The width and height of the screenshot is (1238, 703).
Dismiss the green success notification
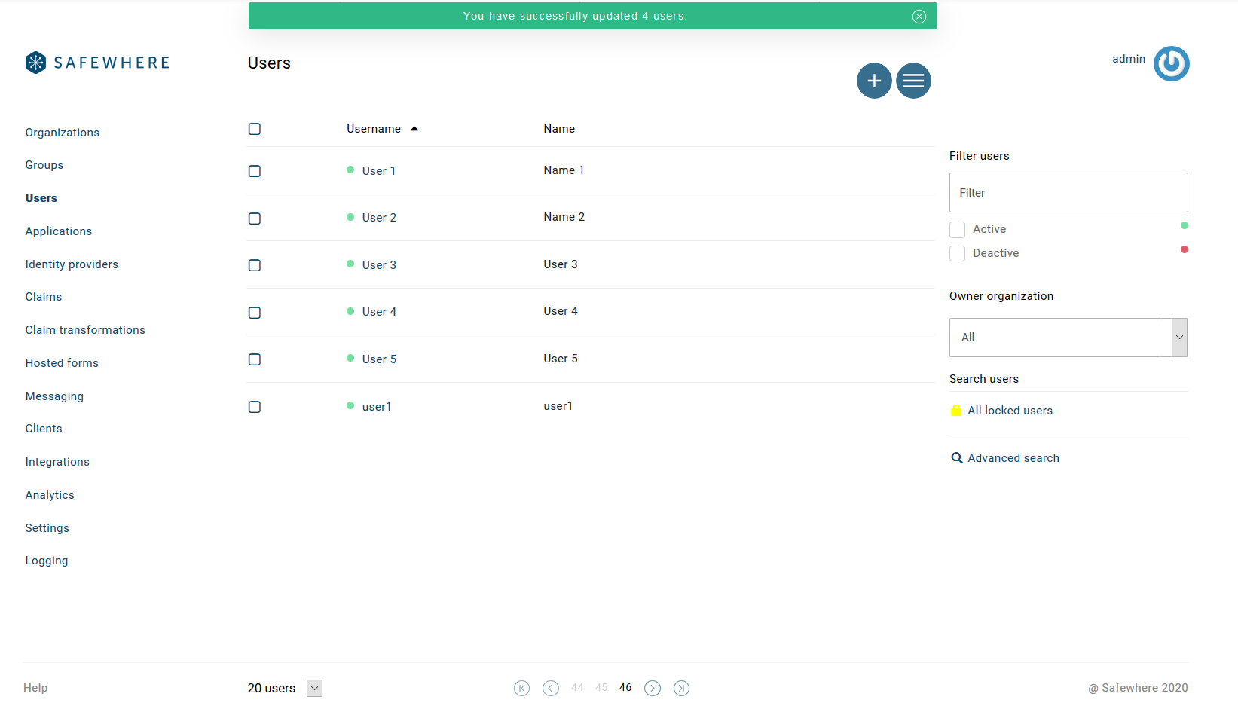click(x=919, y=16)
